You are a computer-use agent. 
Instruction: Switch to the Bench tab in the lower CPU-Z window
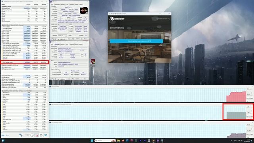click(77, 44)
